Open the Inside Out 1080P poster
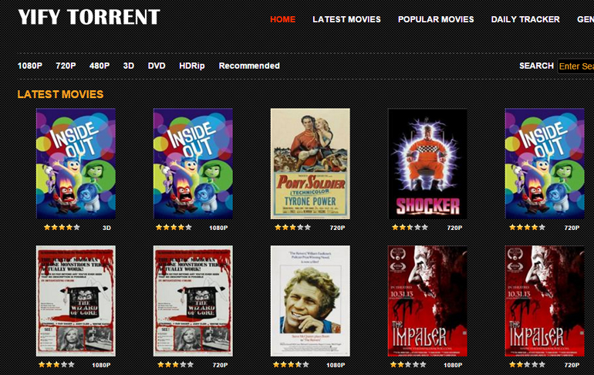Viewport: 594px width, 375px height. [193, 164]
